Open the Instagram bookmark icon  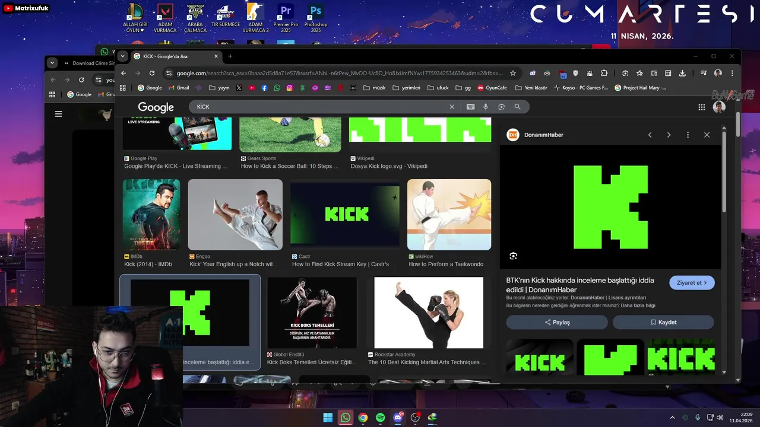click(290, 88)
